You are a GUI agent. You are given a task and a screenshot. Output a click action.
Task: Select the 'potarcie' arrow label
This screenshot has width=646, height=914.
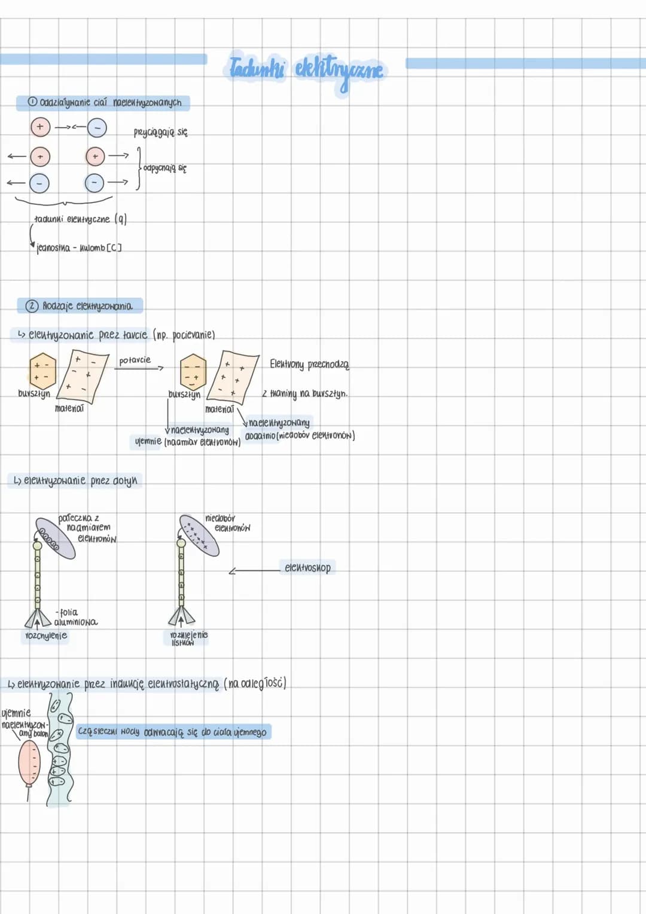click(x=135, y=360)
